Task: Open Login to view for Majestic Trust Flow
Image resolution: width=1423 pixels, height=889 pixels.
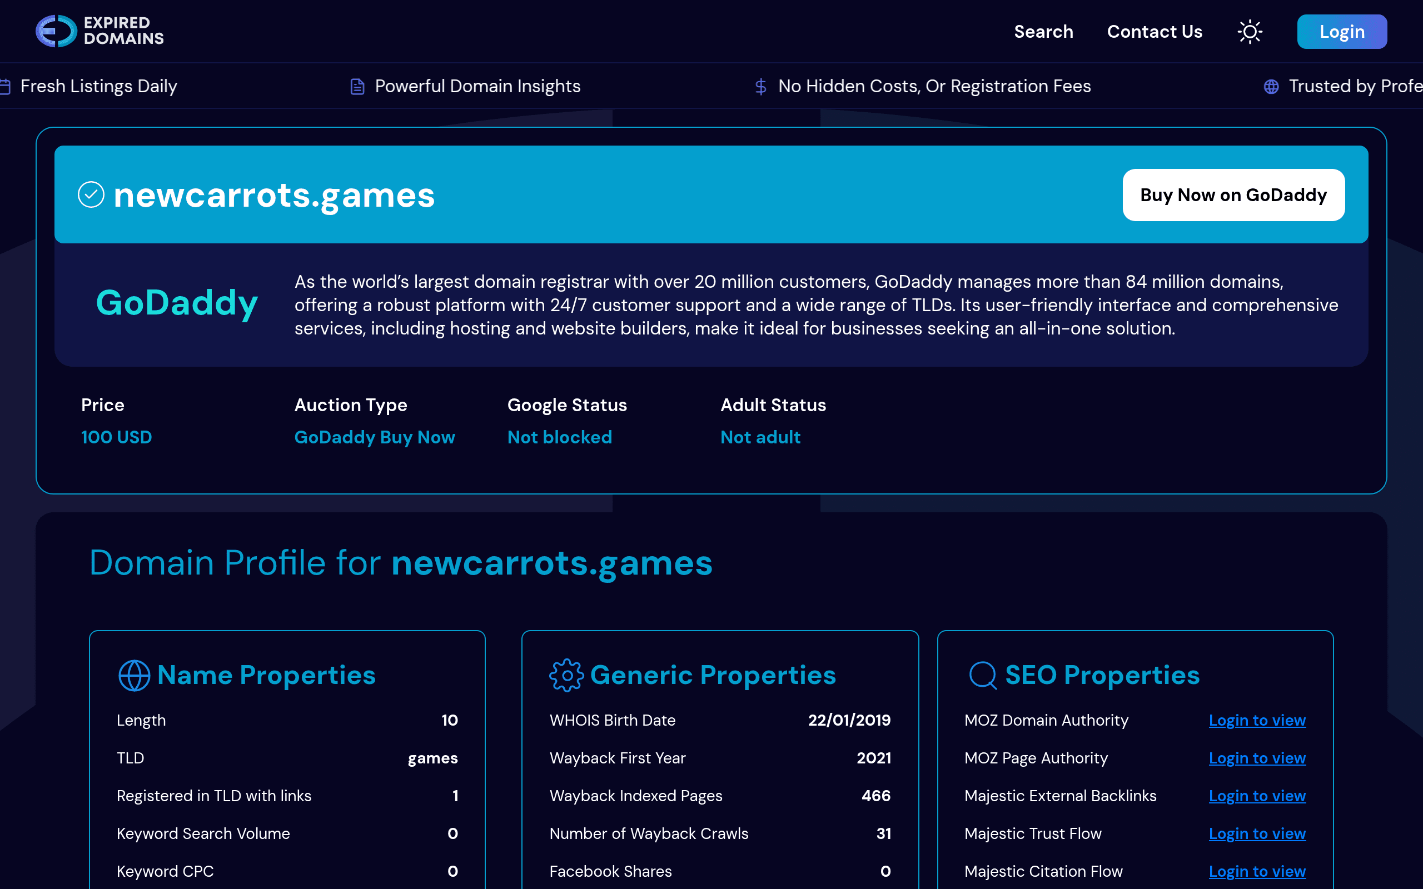Action: (x=1257, y=833)
